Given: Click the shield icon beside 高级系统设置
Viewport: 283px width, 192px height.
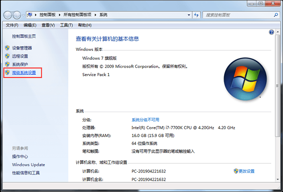Looking at the screenshot, I should click(7, 73).
